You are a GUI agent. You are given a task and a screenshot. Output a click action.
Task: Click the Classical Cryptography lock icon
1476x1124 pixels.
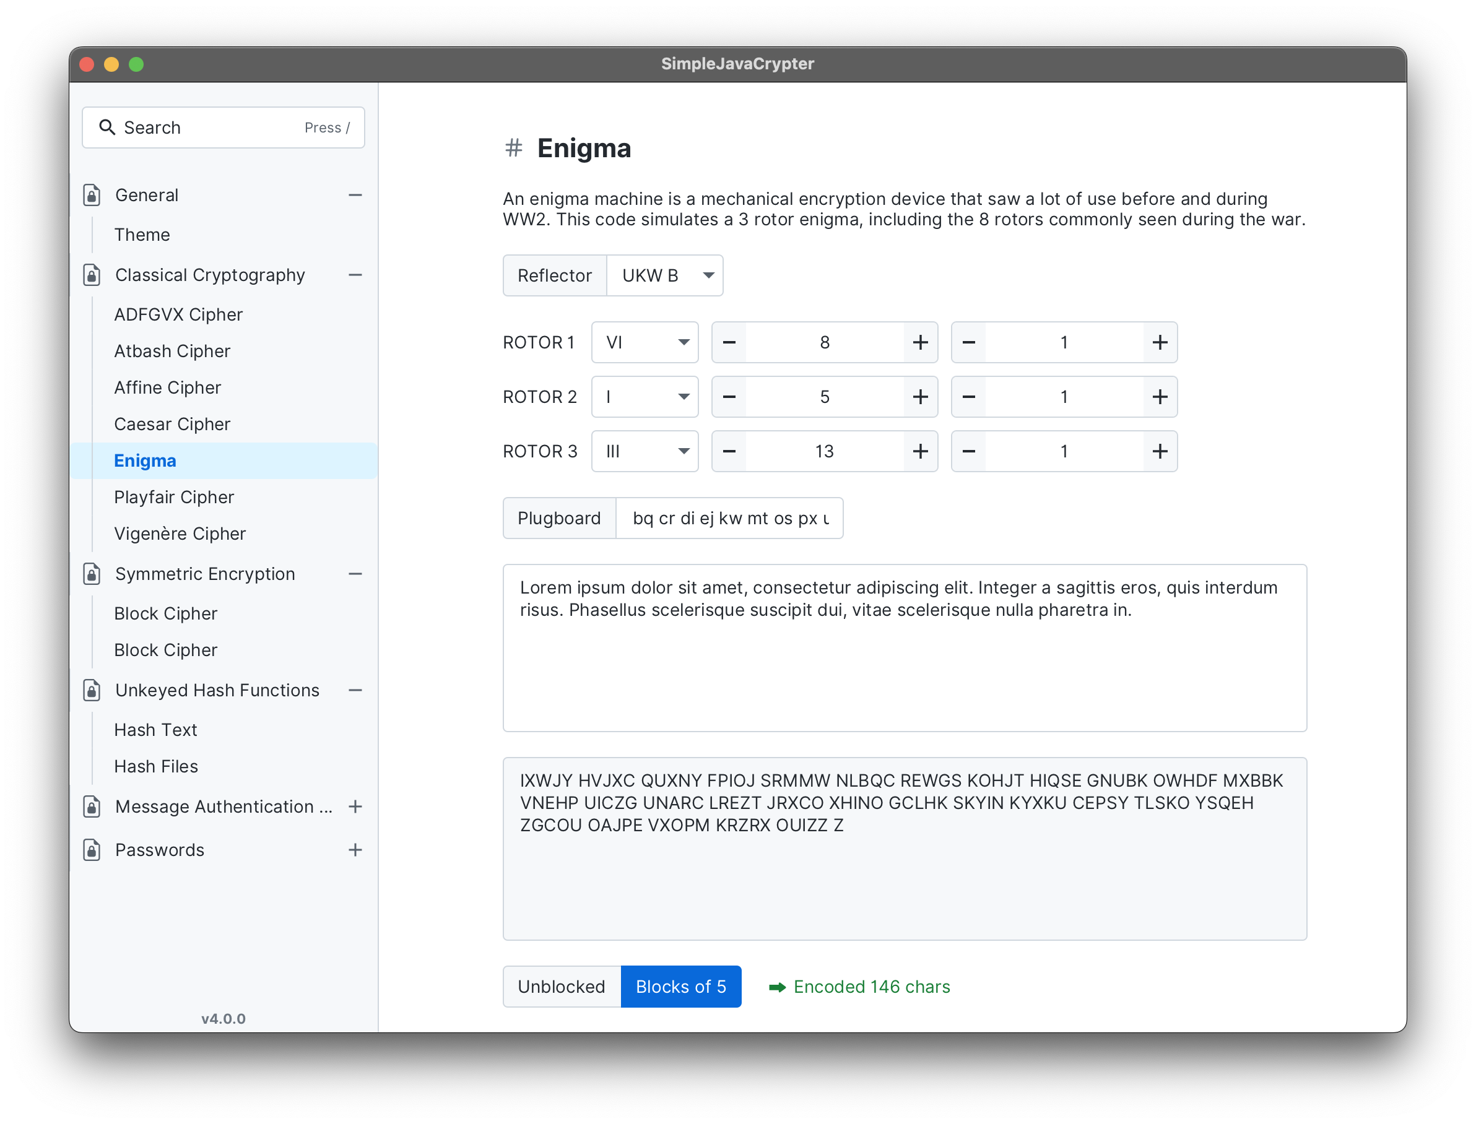pyautogui.click(x=92, y=275)
